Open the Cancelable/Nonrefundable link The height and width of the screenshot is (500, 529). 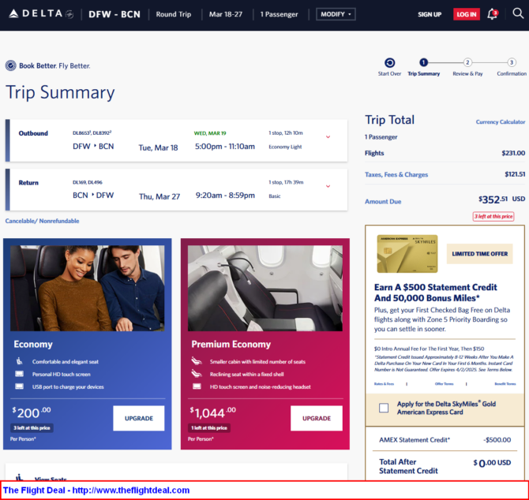[42, 221]
